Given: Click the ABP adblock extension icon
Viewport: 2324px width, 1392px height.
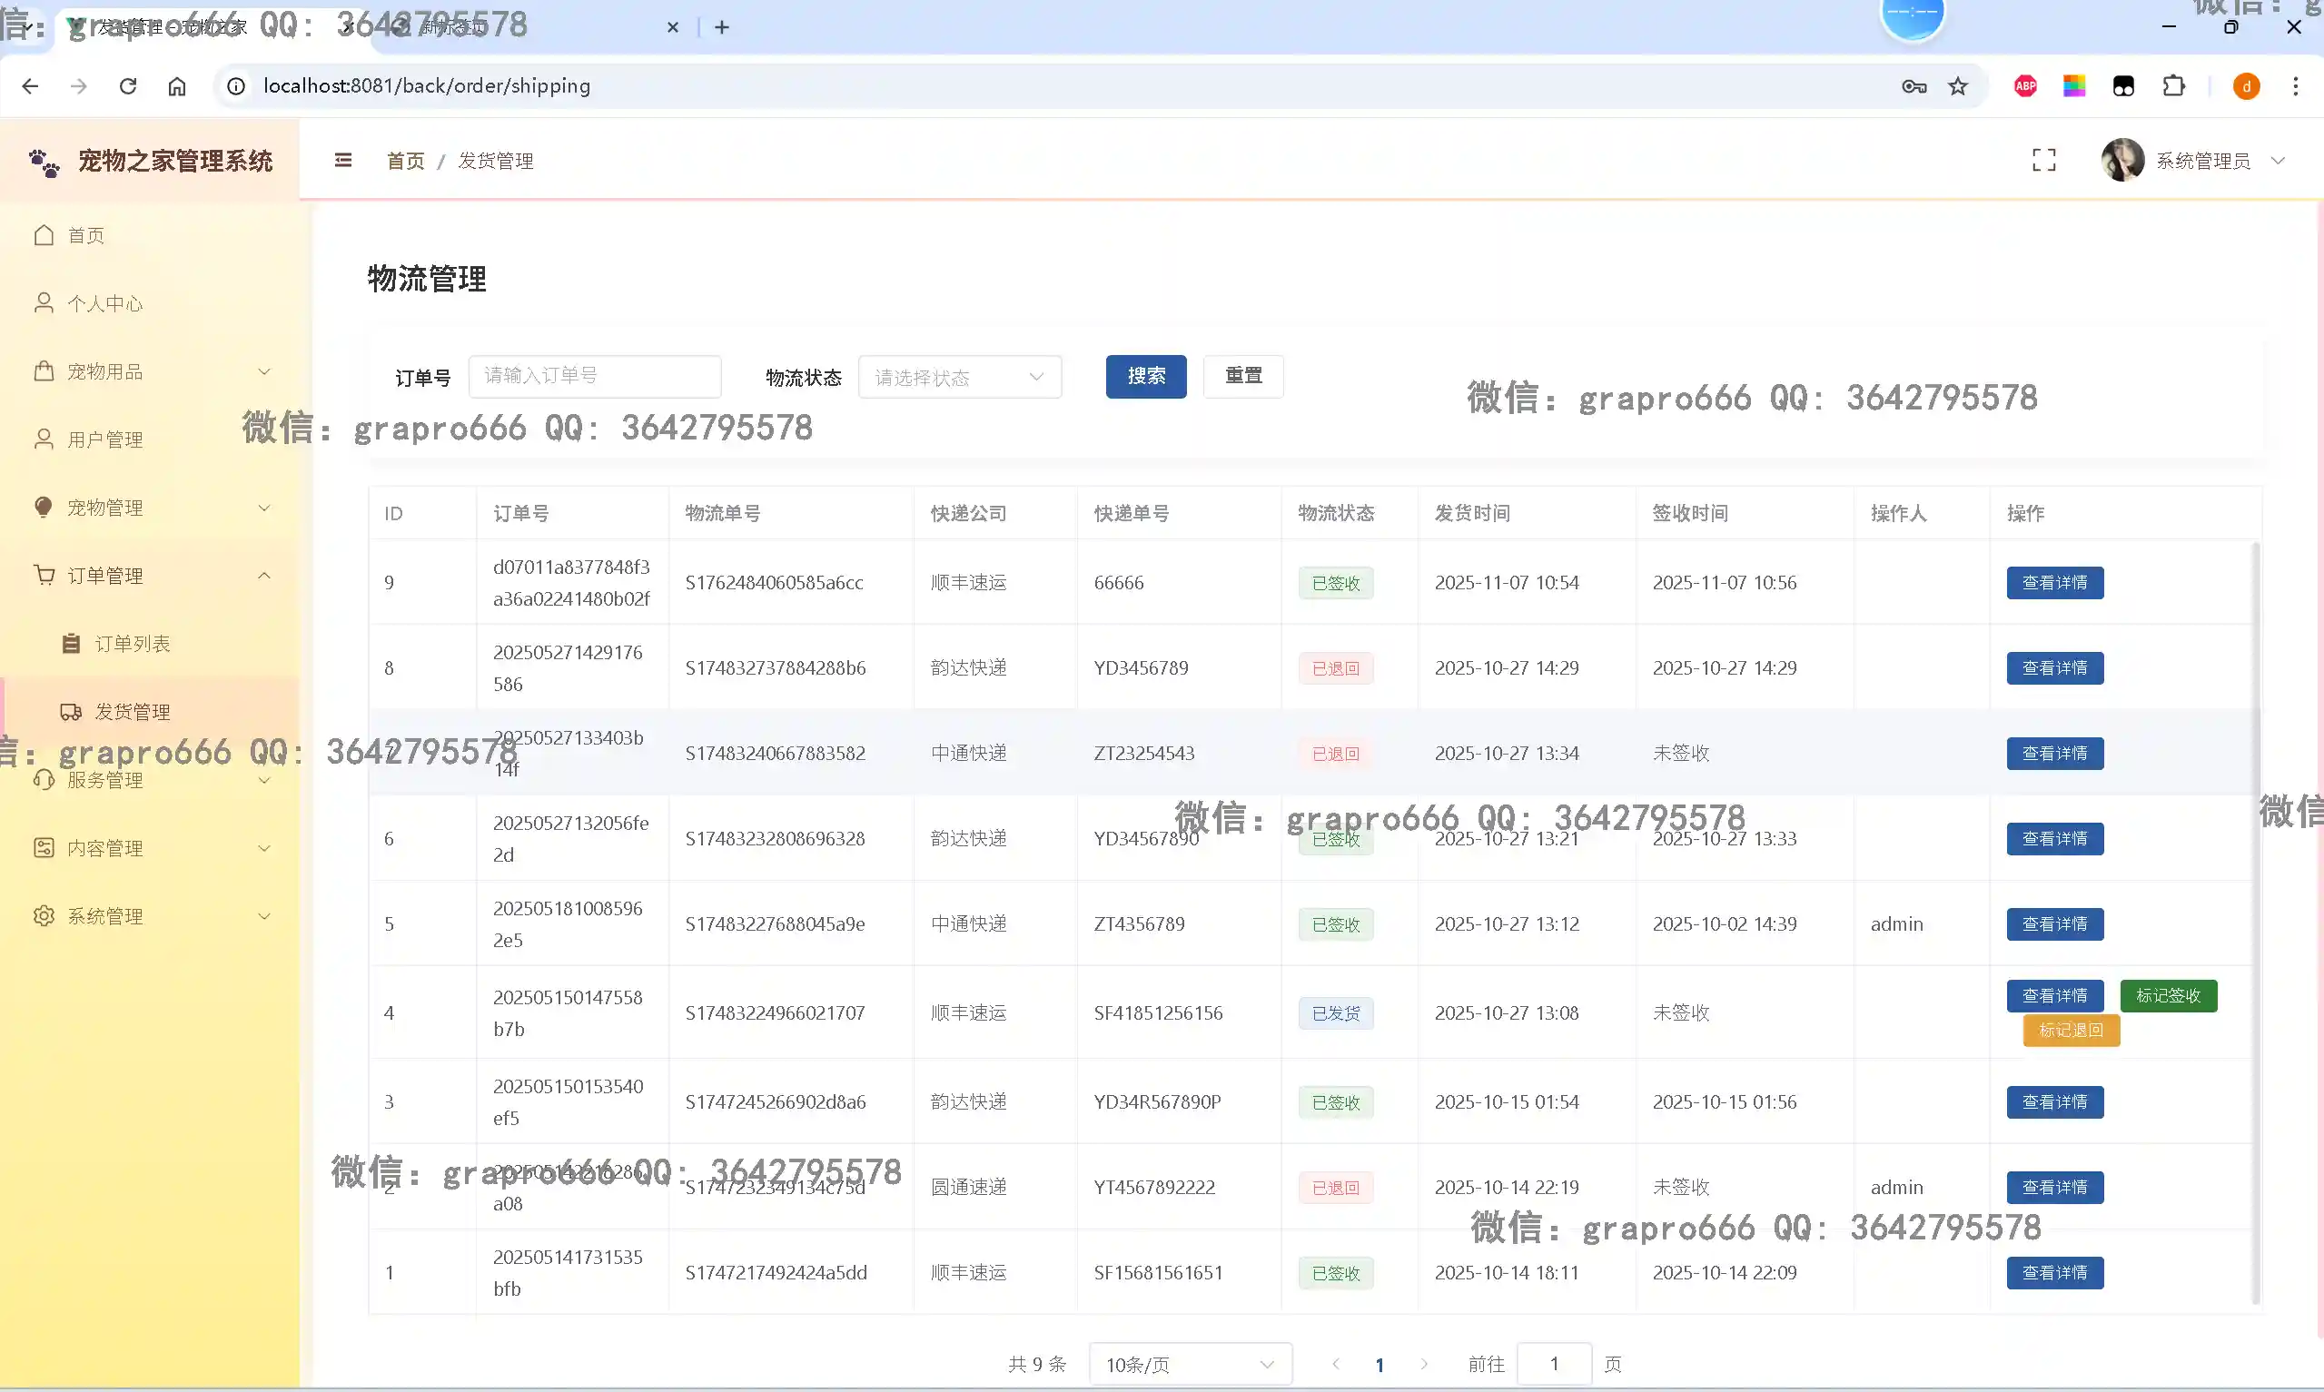Looking at the screenshot, I should coord(2025,86).
